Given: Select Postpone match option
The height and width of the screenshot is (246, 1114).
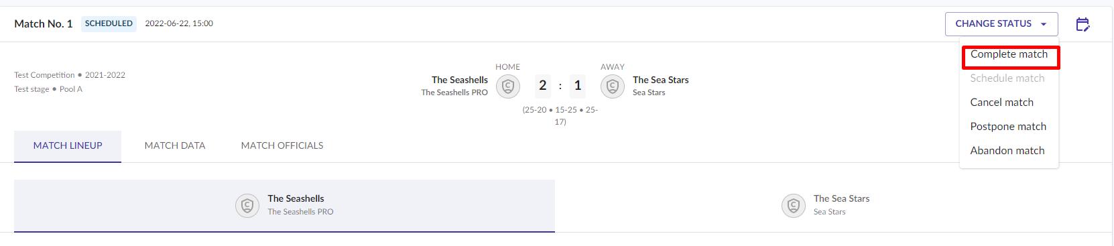Looking at the screenshot, I should (1009, 127).
